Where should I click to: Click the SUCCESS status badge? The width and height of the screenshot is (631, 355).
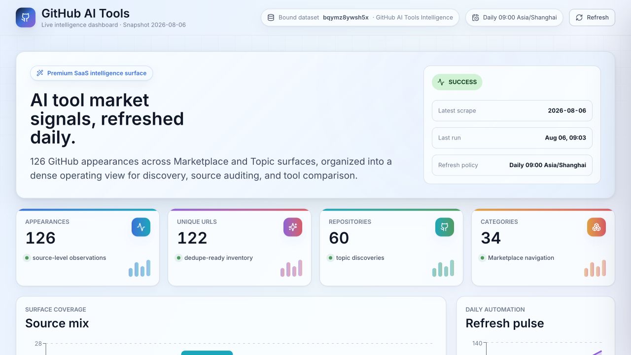point(457,82)
